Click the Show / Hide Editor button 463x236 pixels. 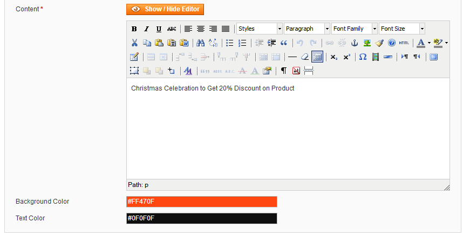165,9
